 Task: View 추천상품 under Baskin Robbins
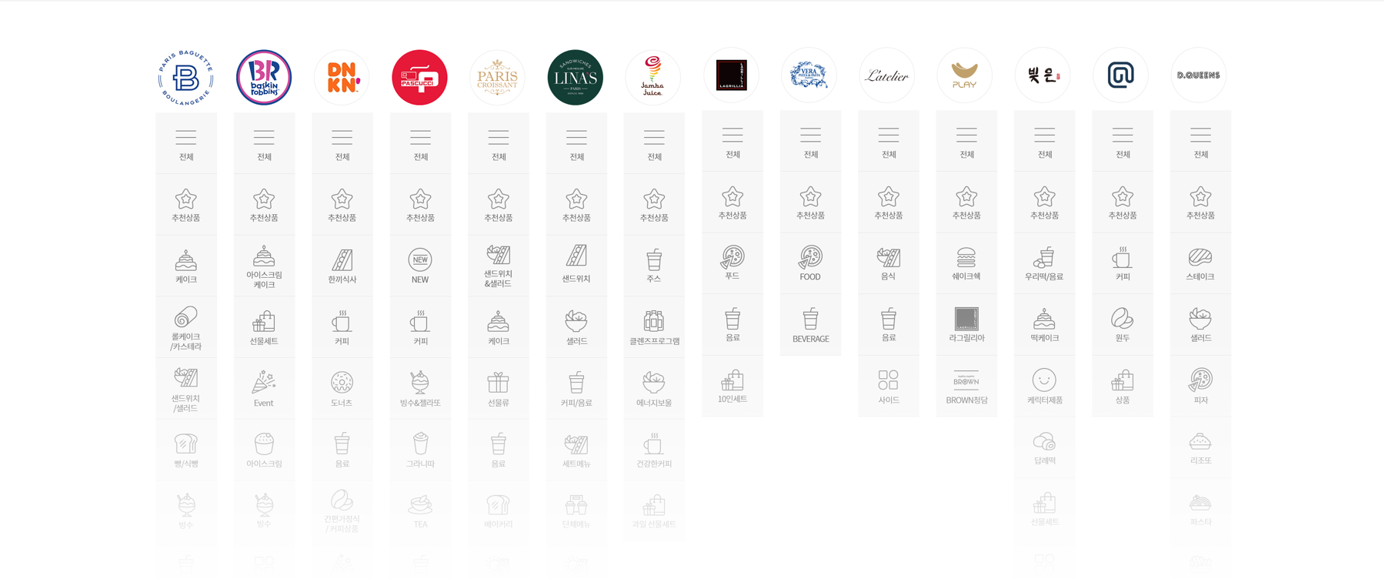(x=264, y=205)
